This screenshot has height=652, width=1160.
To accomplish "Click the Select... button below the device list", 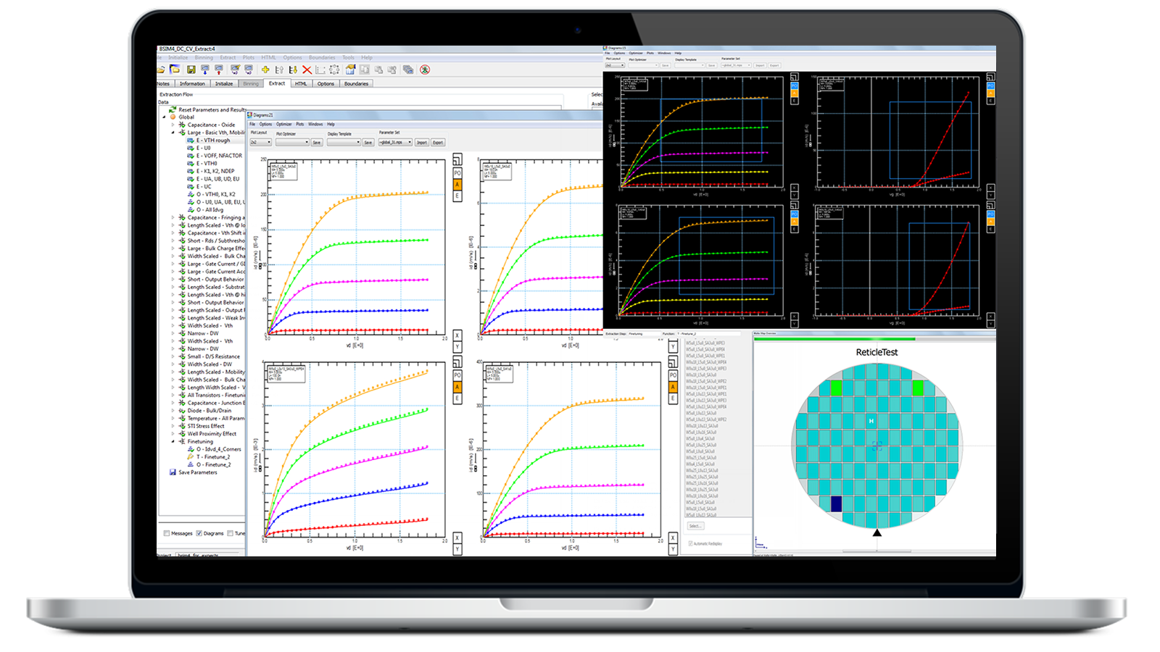I will coord(695,526).
